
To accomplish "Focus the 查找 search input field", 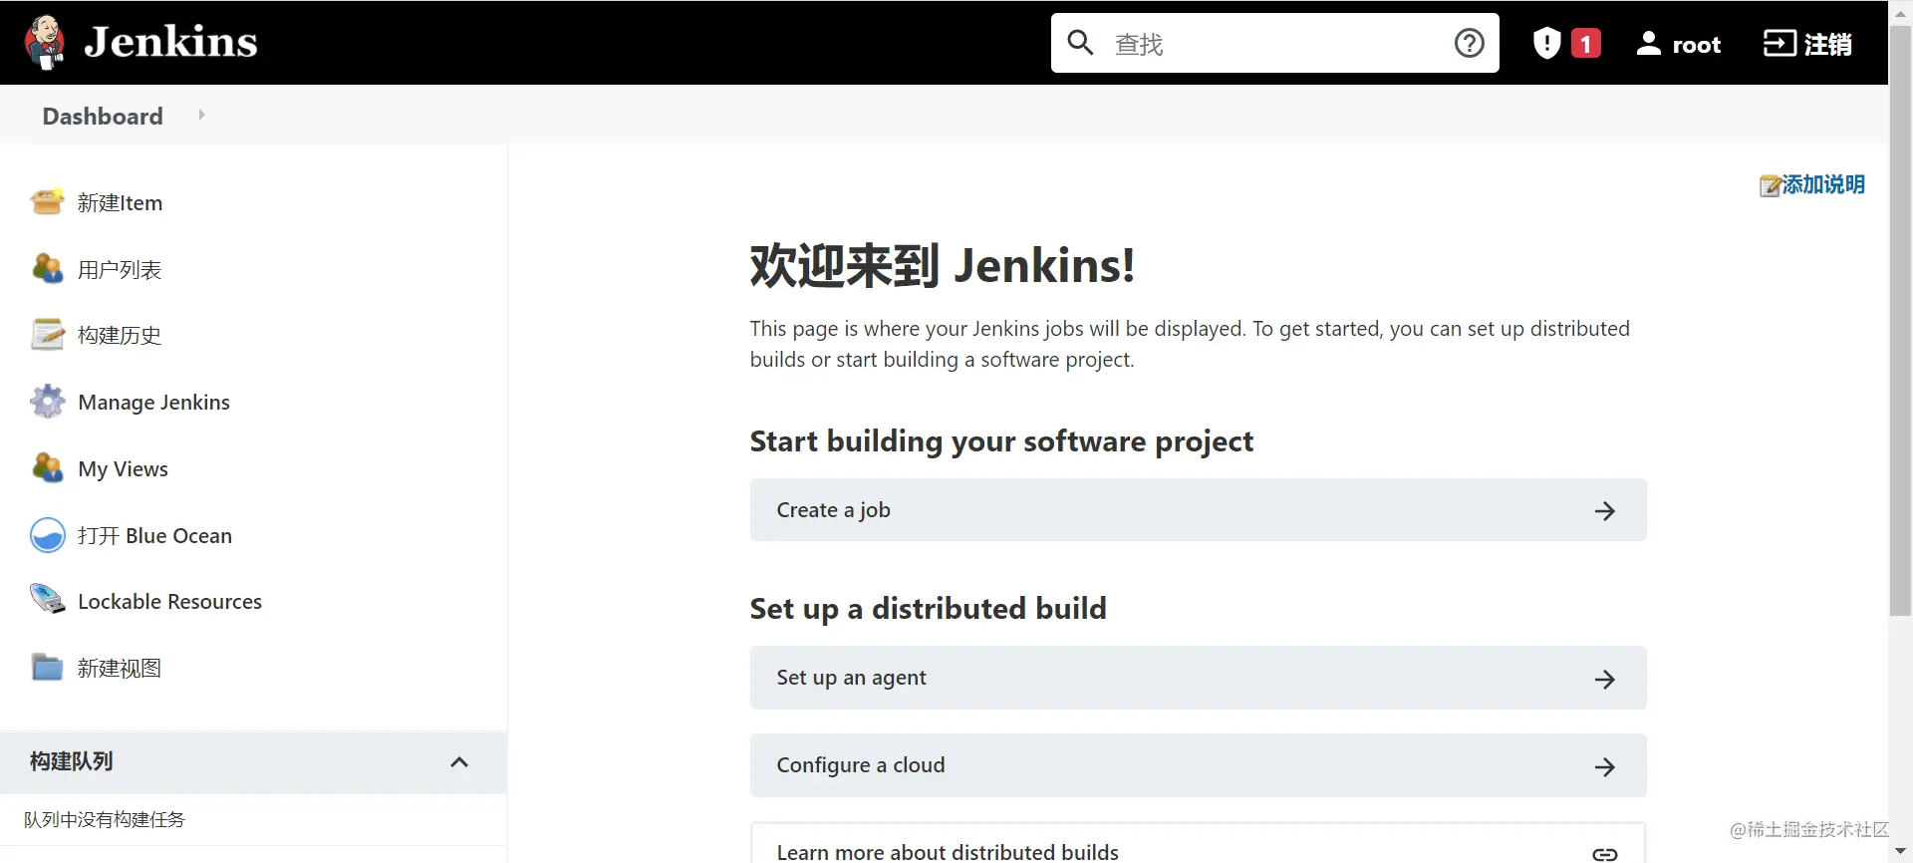I will 1275,44.
